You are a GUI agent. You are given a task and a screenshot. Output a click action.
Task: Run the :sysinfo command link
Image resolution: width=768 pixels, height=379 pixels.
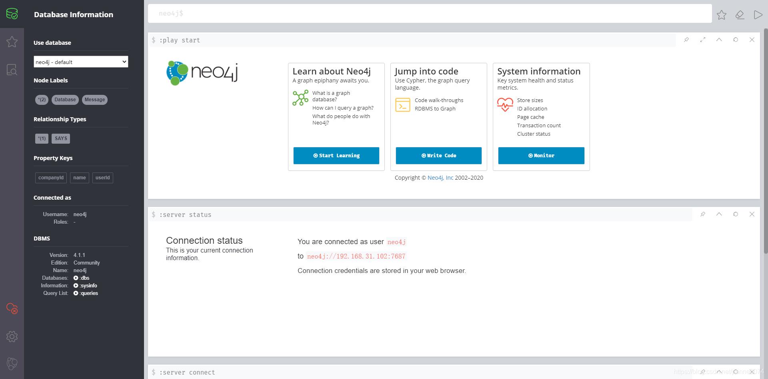[85, 285]
